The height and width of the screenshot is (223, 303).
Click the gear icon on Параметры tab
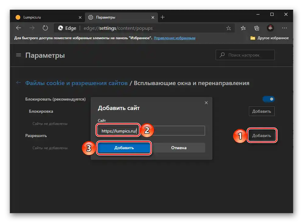[x=90, y=17]
